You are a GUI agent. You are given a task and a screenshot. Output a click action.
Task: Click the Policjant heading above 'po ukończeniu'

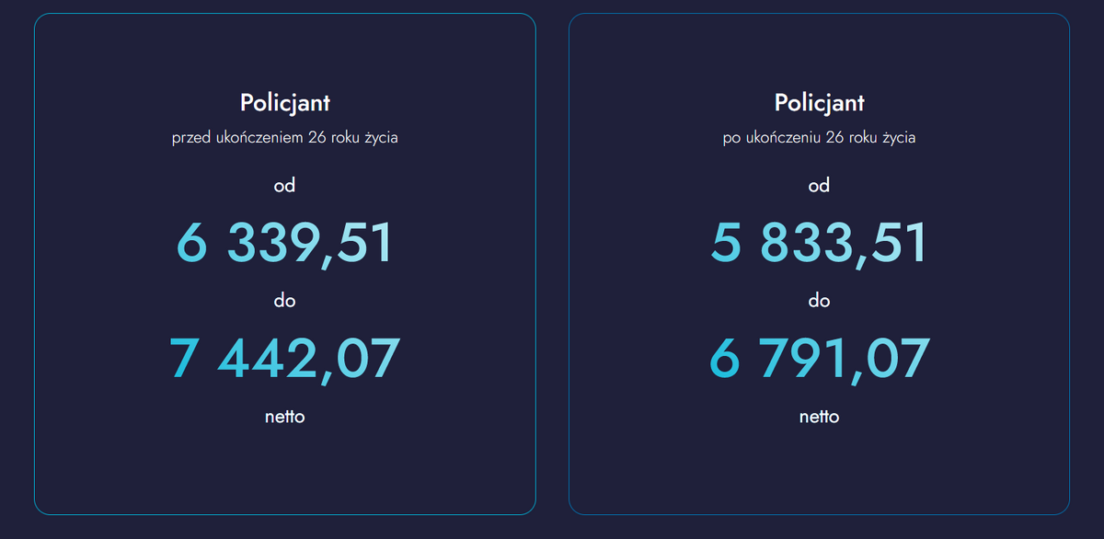coord(819,102)
